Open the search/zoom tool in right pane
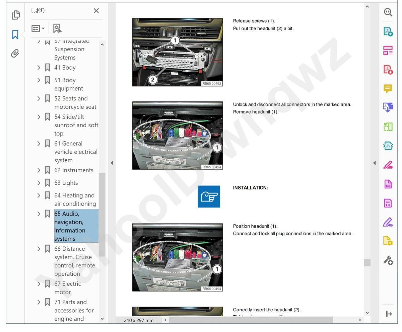Image resolution: width=402 pixels, height=332 pixels. pos(388,12)
